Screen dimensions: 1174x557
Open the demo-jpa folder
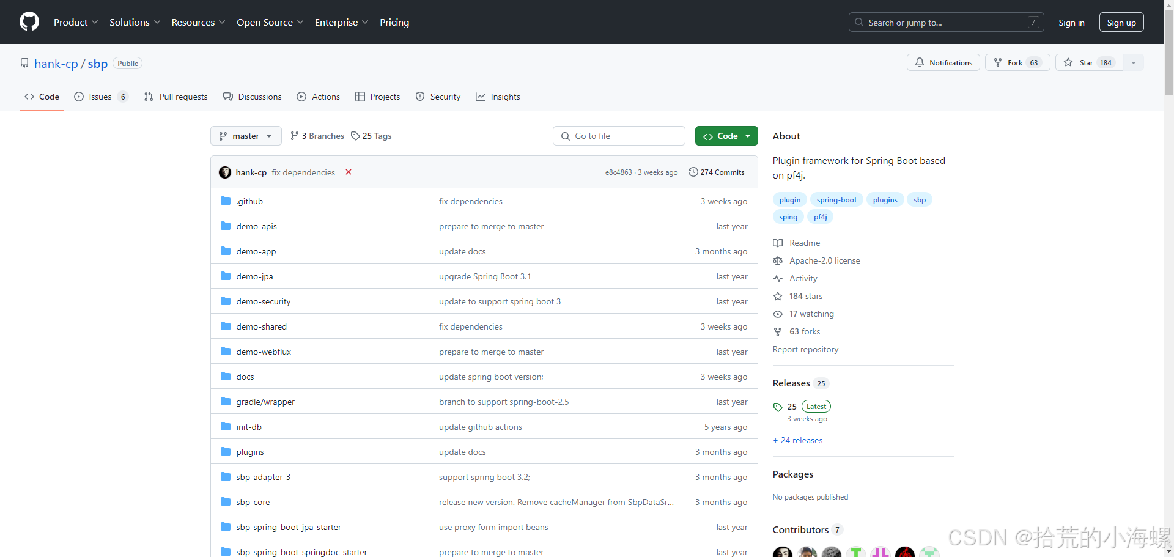tap(254, 276)
